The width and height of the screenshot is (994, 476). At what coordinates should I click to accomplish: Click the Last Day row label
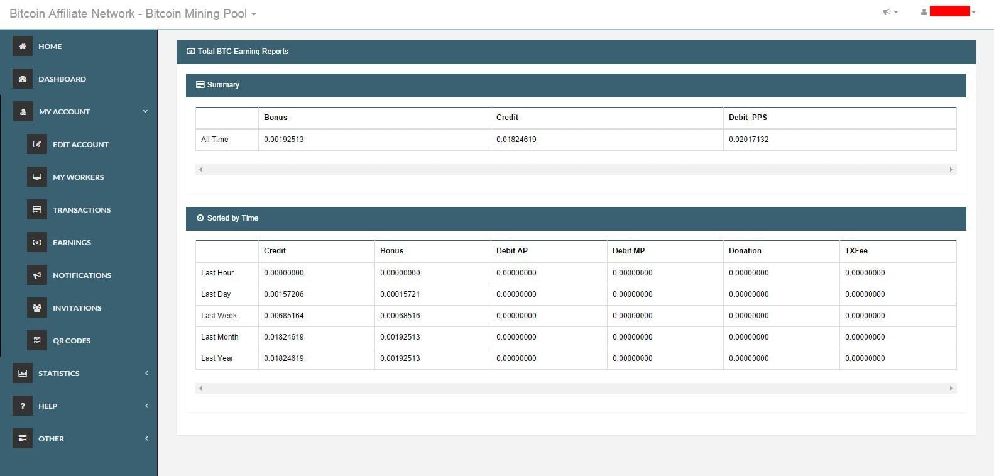[216, 294]
